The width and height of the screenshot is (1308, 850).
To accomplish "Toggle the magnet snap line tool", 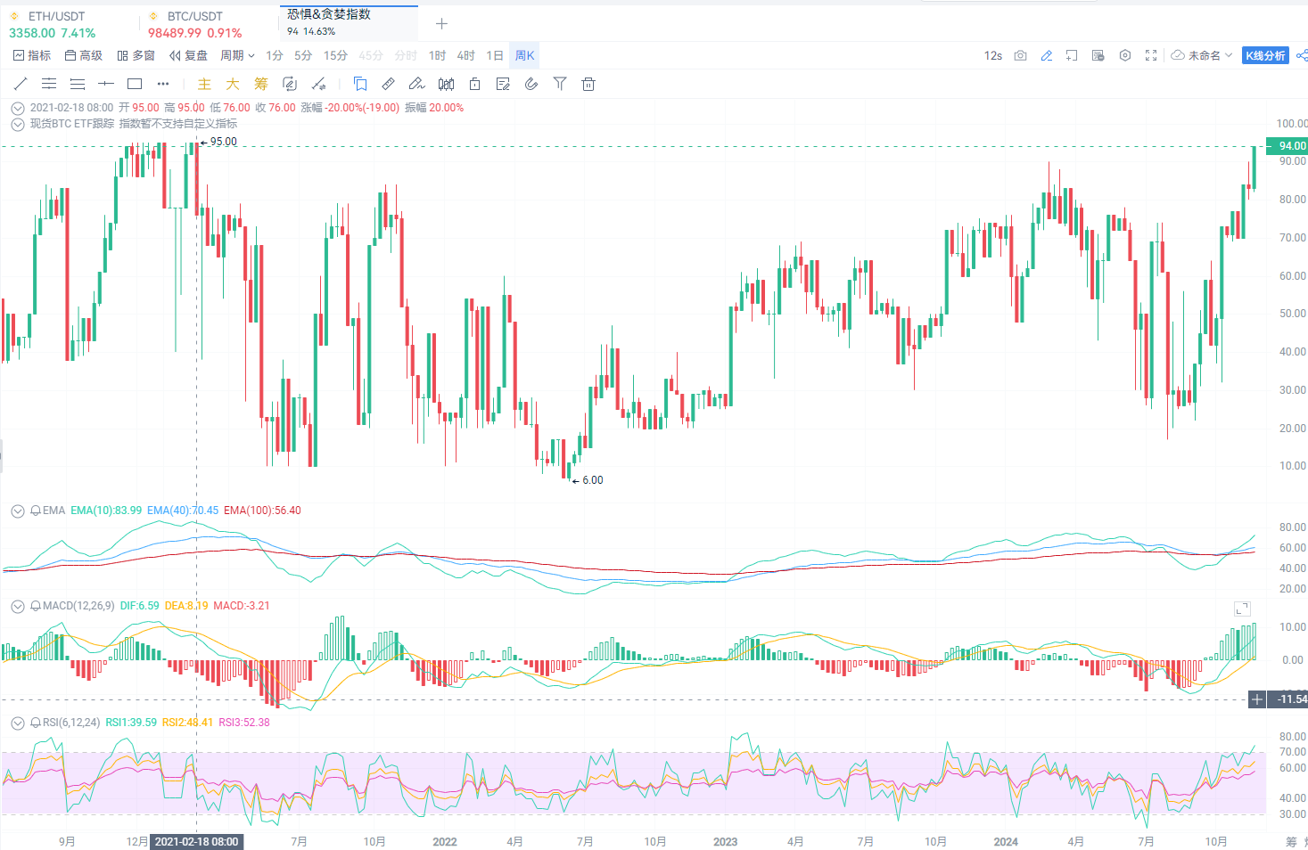I will click(318, 84).
